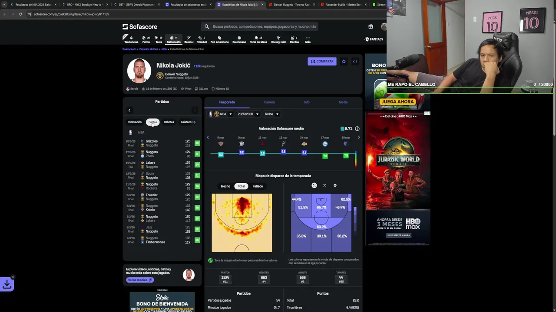Expand the 2025/2026 season dropdown

(x=248, y=114)
